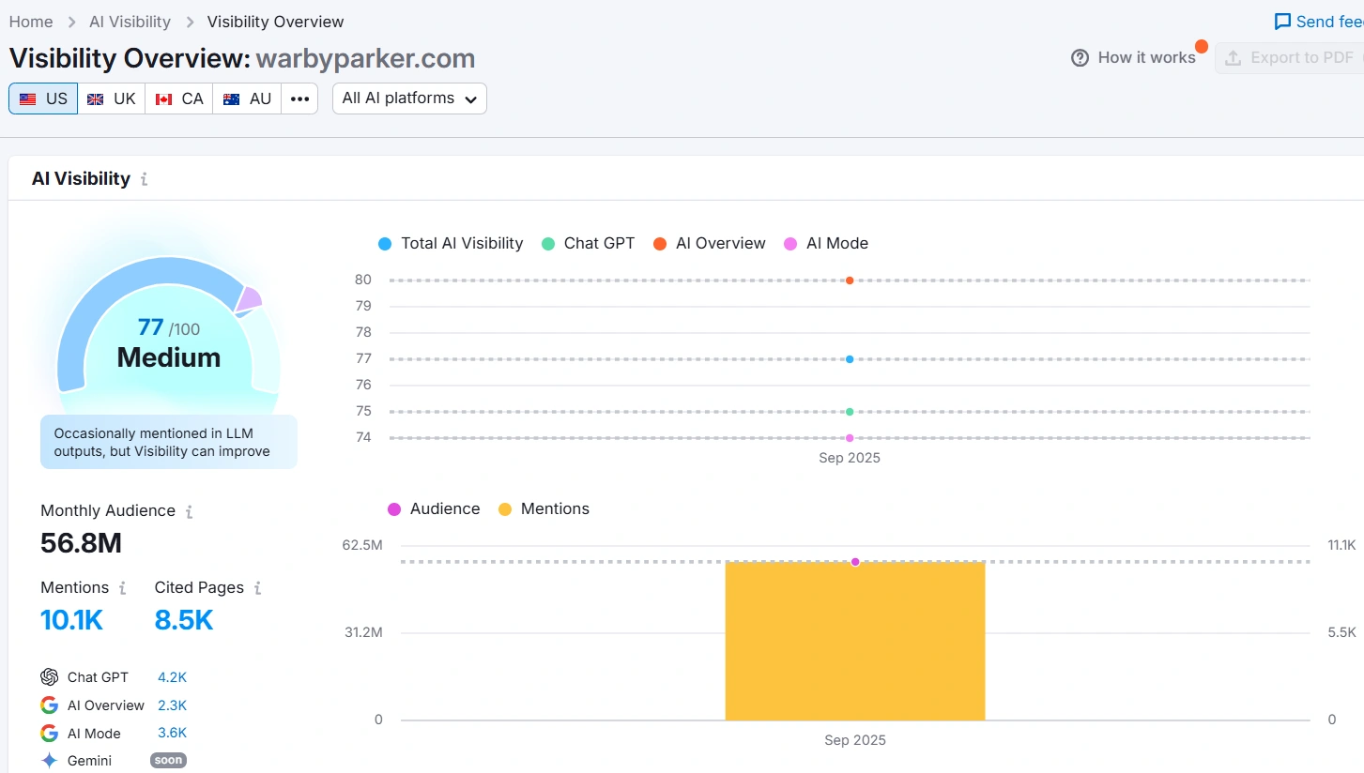
Task: Click the Gemini soon badge
Action: pyautogui.click(x=168, y=761)
